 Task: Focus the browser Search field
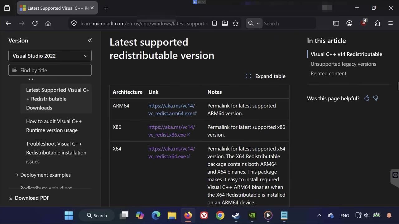coord(288,23)
